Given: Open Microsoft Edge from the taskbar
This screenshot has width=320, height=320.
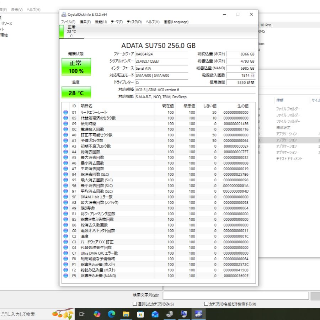Looking at the screenshot, I should 112,314.
